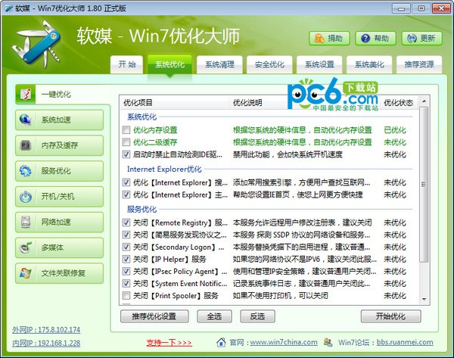The height and width of the screenshot is (358, 454).
Task: Uncheck the Remote Registry service checkbox
Action: tap(126, 223)
